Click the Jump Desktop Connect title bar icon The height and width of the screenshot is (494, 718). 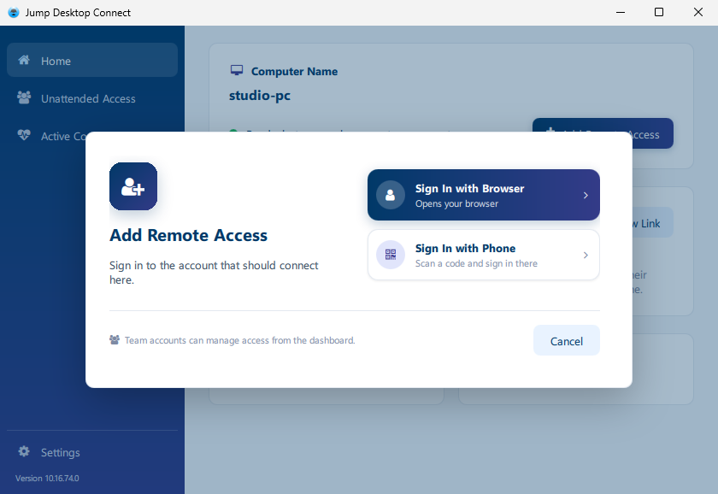point(14,12)
